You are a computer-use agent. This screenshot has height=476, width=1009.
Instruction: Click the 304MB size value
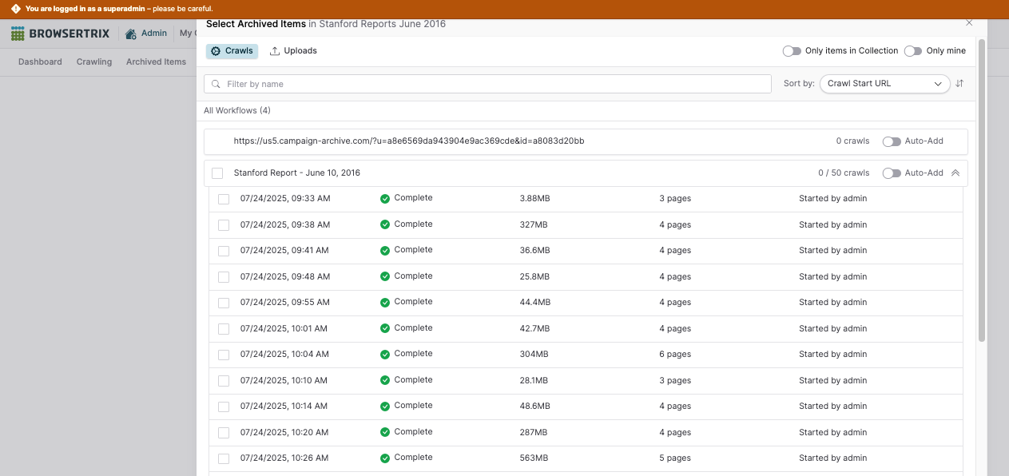tap(534, 355)
